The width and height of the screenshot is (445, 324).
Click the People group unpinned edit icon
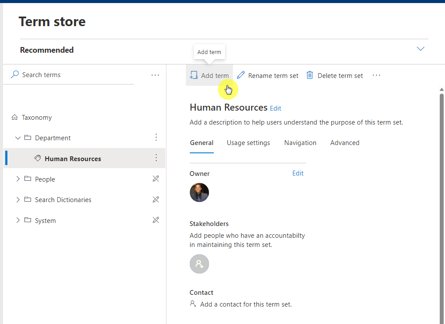(x=156, y=179)
